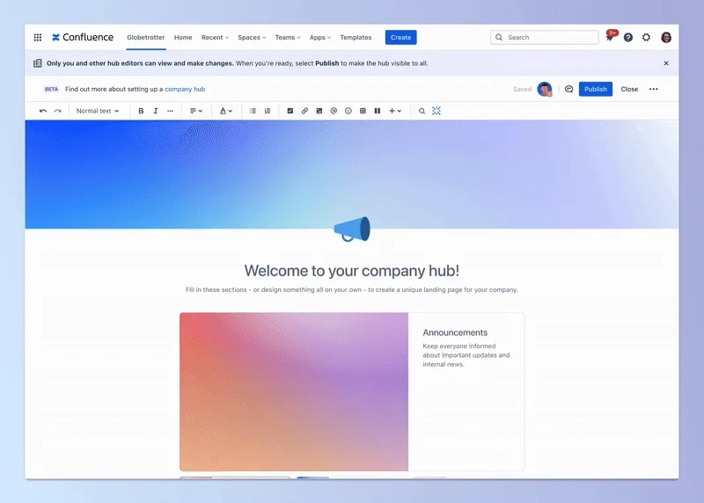Open the app switcher grid icon
The image size is (704, 503).
[x=38, y=37]
